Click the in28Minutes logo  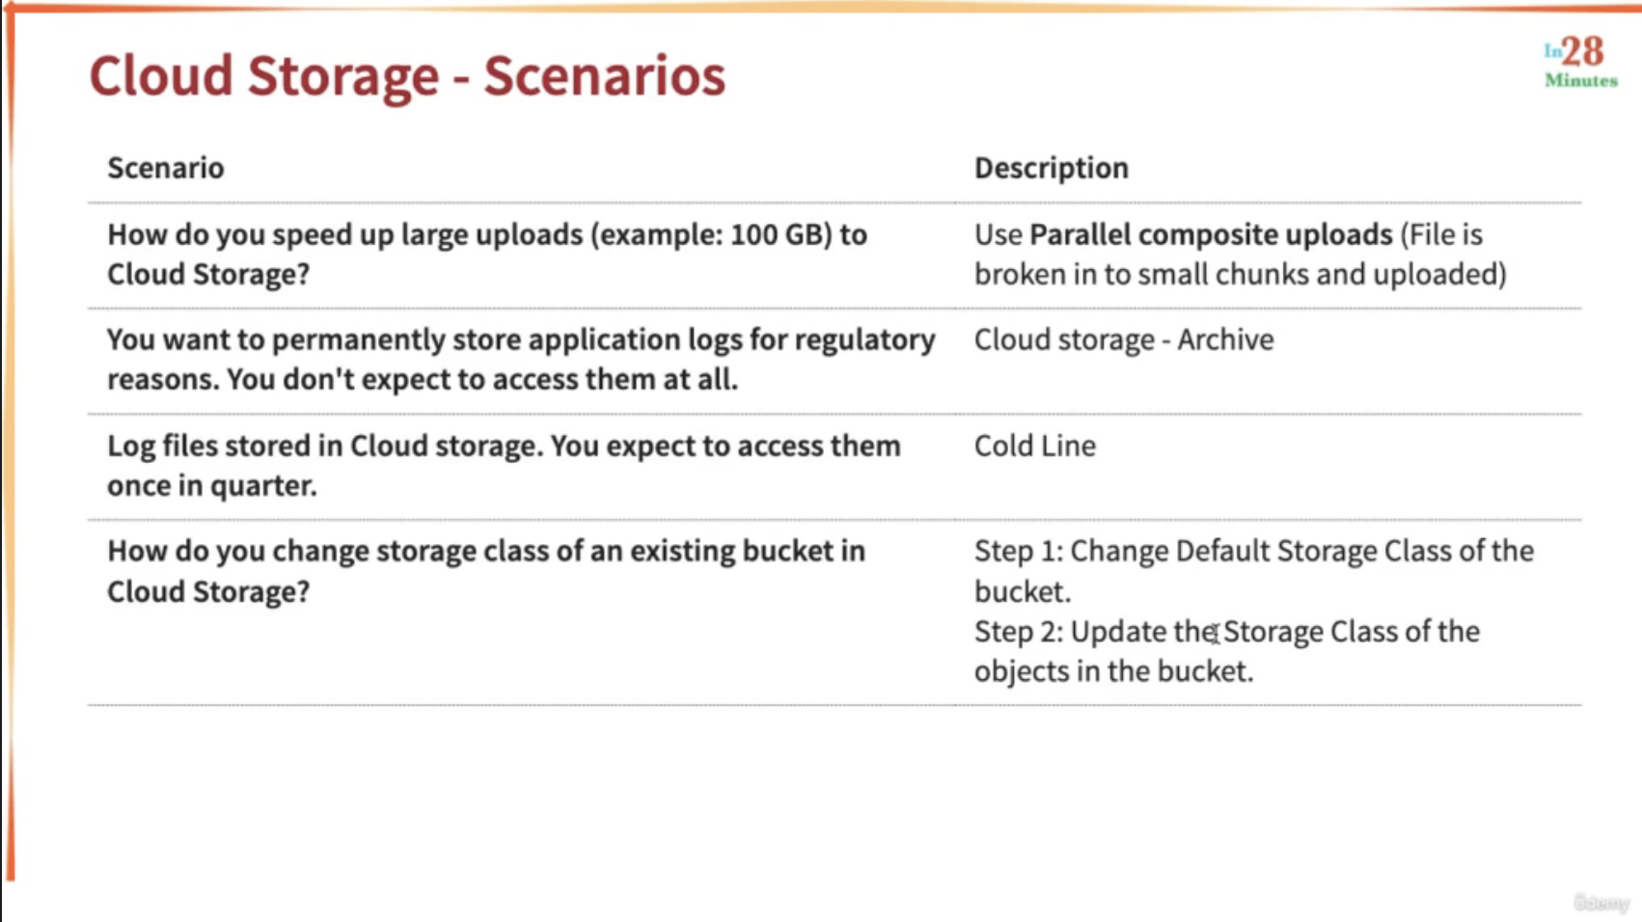(1580, 63)
